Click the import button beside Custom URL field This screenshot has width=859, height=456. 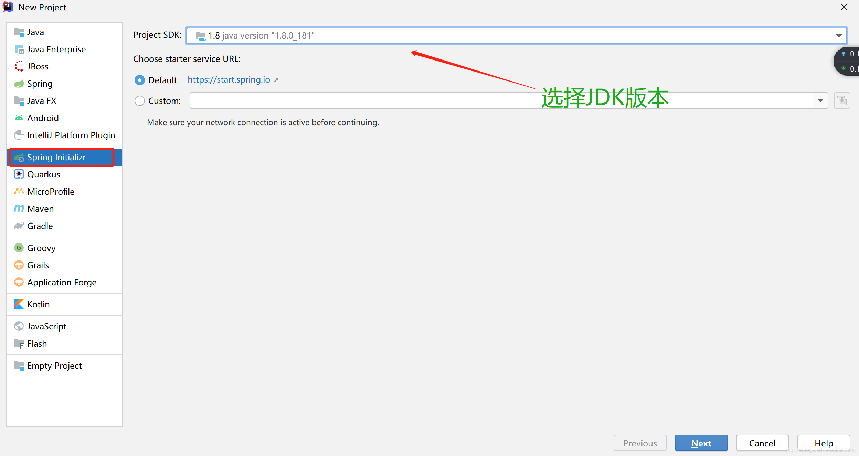842,100
